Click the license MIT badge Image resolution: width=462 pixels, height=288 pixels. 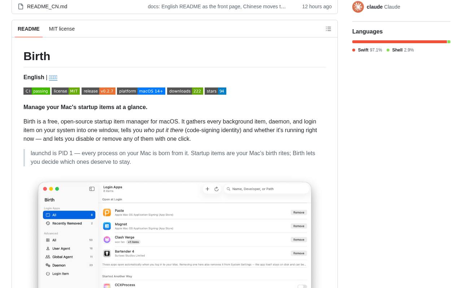(66, 91)
